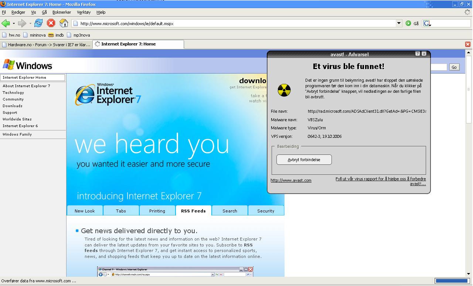Expand the address bar history dropdown
Image resolution: width=473 pixels, height=286 pixels.
click(x=399, y=23)
